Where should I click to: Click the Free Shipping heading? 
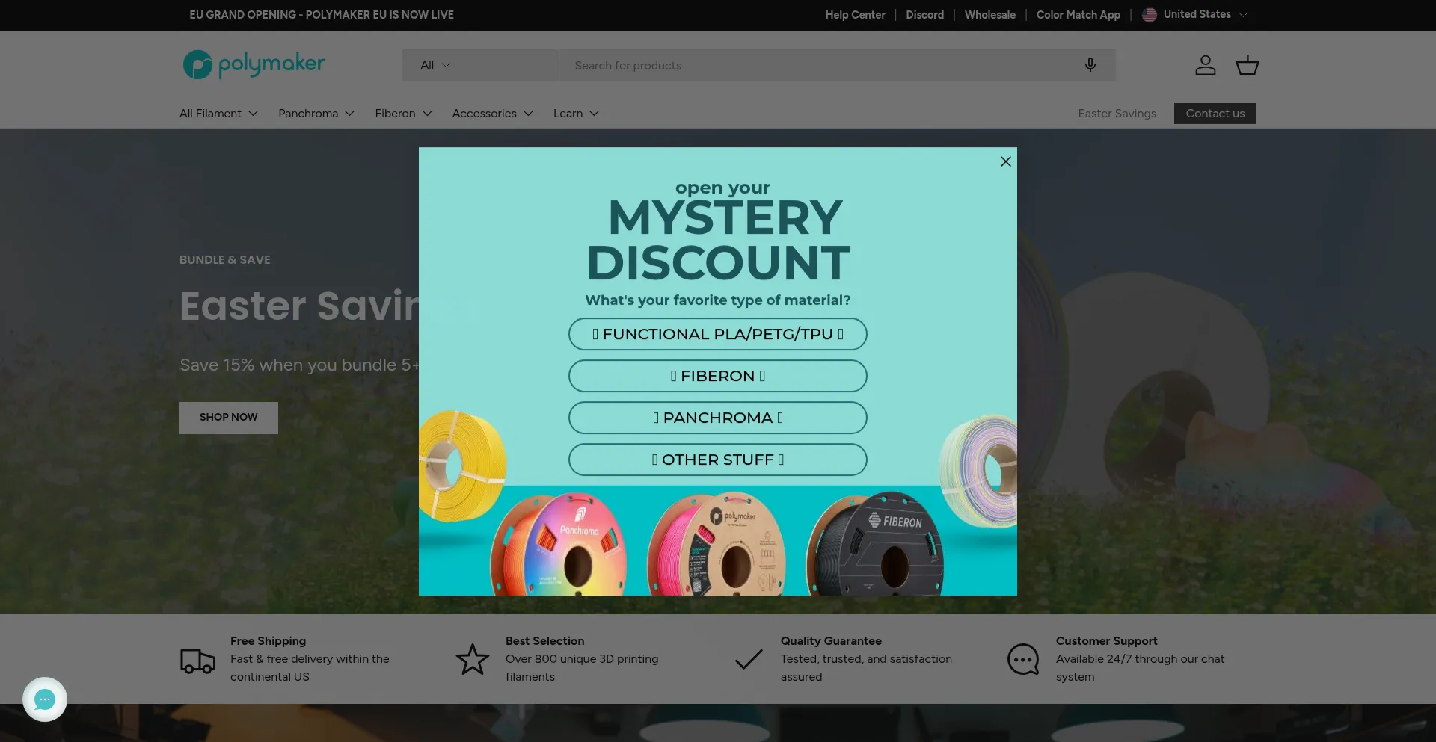268,641
